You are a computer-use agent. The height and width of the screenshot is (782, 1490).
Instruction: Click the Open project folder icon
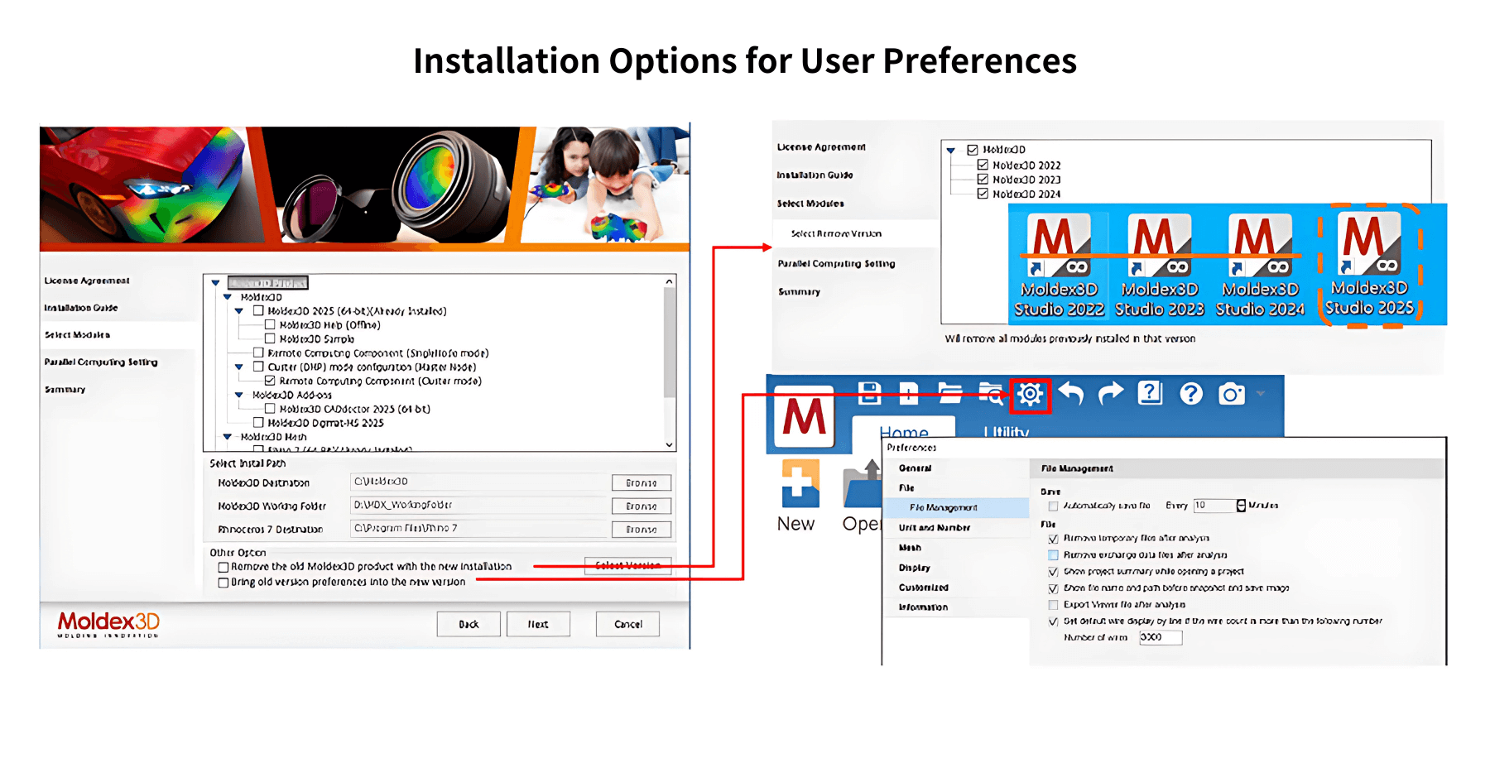tap(861, 497)
